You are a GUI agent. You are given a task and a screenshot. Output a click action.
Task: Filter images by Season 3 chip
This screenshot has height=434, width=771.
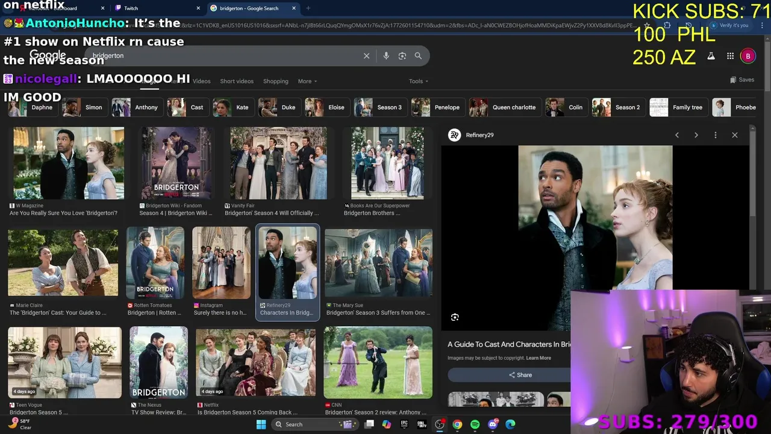tap(380, 107)
